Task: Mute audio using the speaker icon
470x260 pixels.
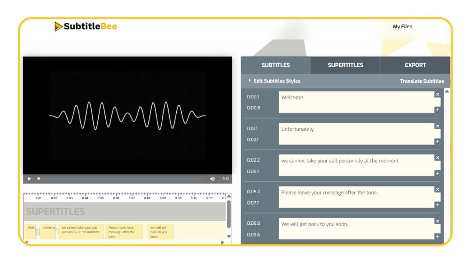Action: [212, 179]
